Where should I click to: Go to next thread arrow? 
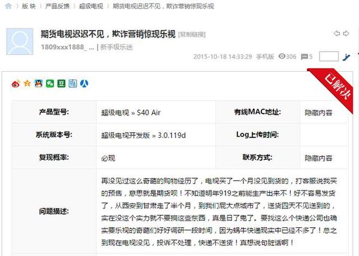point(346,33)
